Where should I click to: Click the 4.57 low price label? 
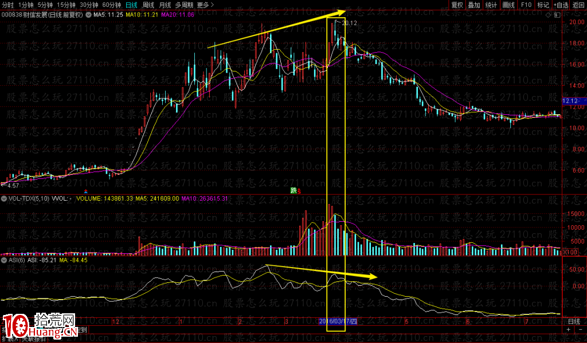pos(13,185)
